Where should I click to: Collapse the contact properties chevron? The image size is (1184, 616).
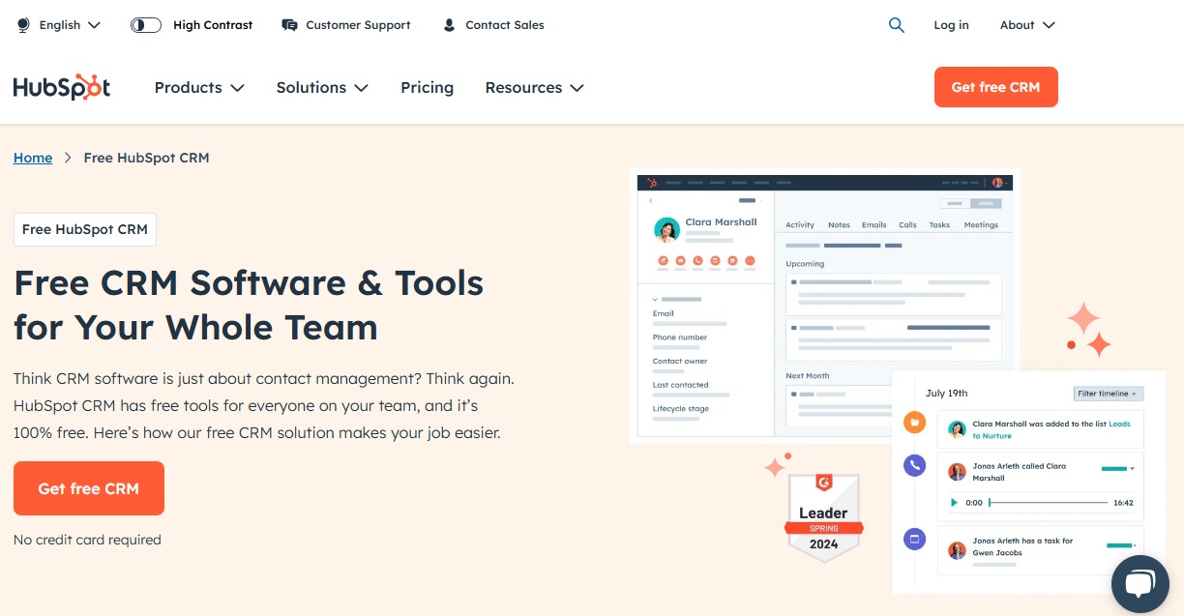(x=656, y=300)
